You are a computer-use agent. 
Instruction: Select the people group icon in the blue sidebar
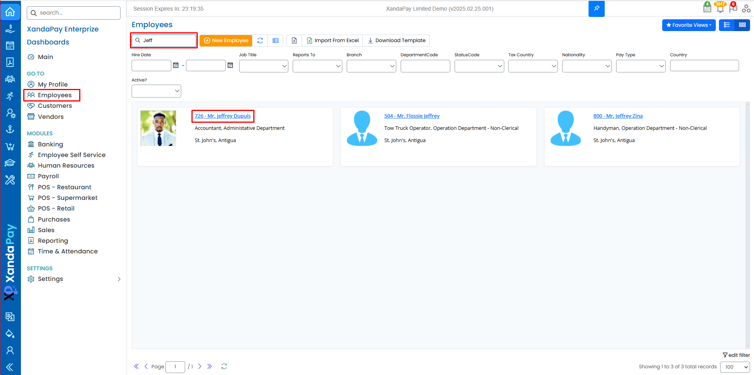pos(10,79)
